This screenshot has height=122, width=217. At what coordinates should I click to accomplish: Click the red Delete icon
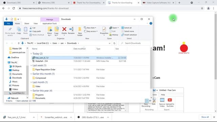64,29
